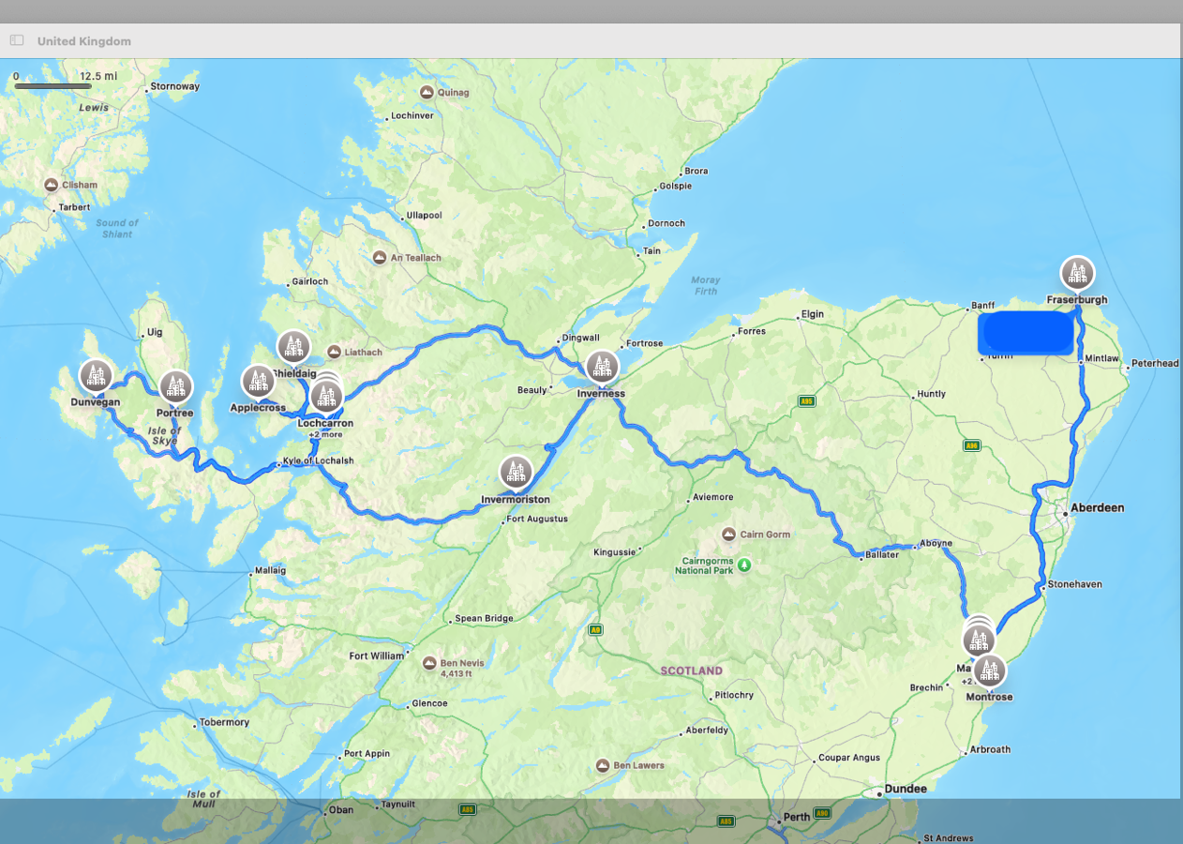Click the Aboyne town label
This screenshot has height=844, width=1183.
(x=935, y=544)
